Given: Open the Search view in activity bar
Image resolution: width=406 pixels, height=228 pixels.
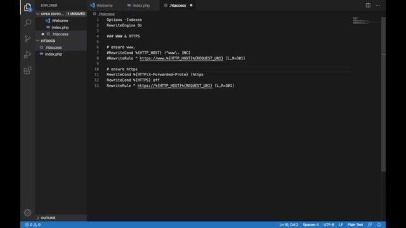Looking at the screenshot, I should click(27, 23).
